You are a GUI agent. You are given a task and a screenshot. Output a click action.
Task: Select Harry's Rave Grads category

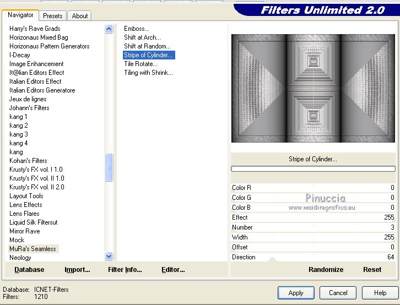click(x=35, y=29)
